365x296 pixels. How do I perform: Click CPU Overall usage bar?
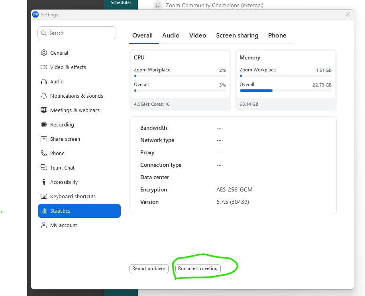pos(180,91)
